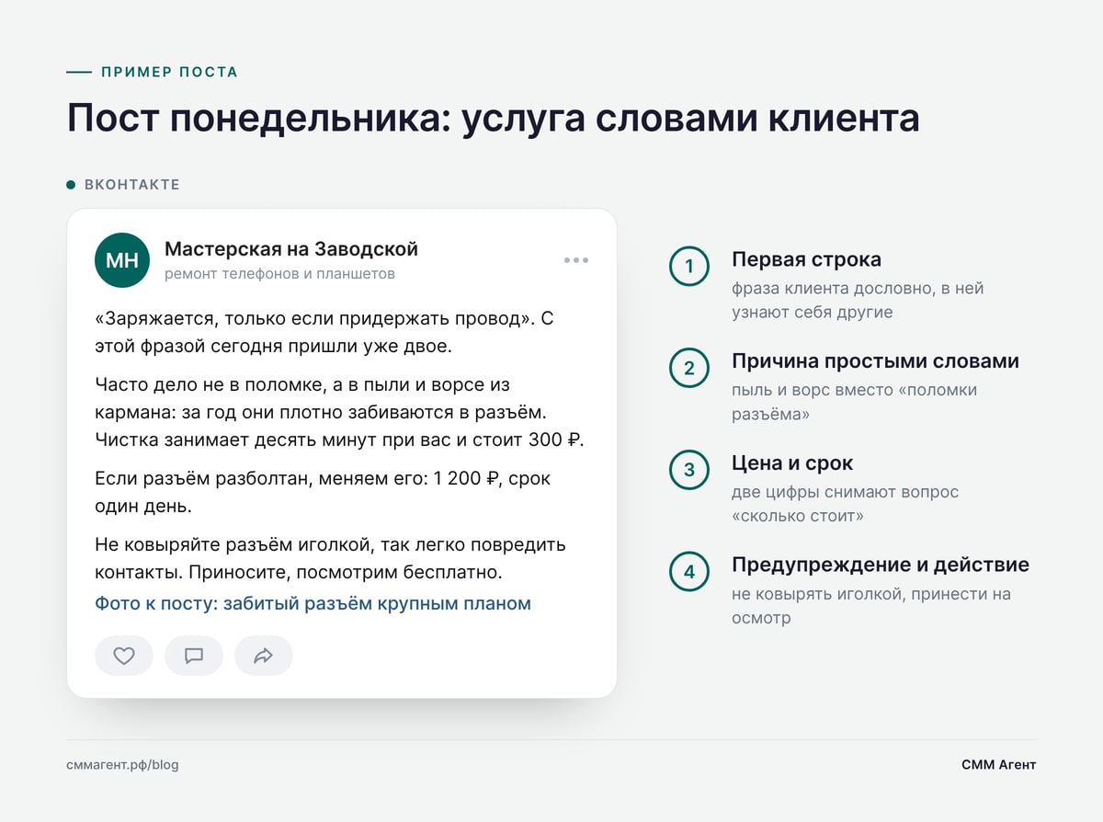Click the paragraph beginning 'Не ковыряйте разъём иголкой'
The height and width of the screenshot is (822, 1103).
[x=330, y=558]
